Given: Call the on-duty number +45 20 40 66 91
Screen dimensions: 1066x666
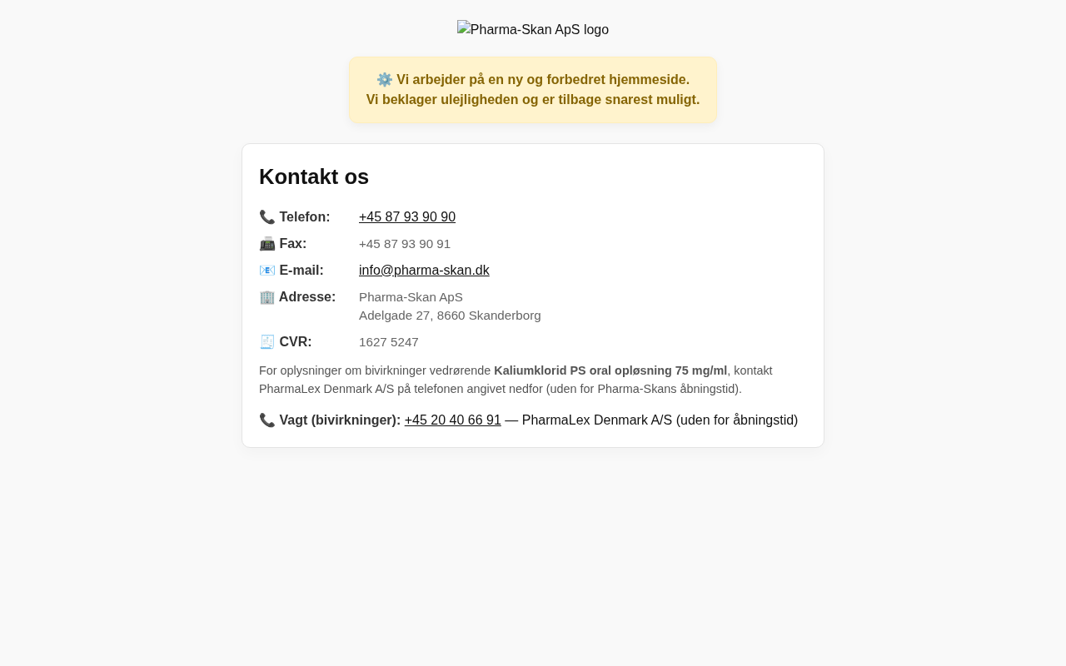Looking at the screenshot, I should click(x=453, y=420).
